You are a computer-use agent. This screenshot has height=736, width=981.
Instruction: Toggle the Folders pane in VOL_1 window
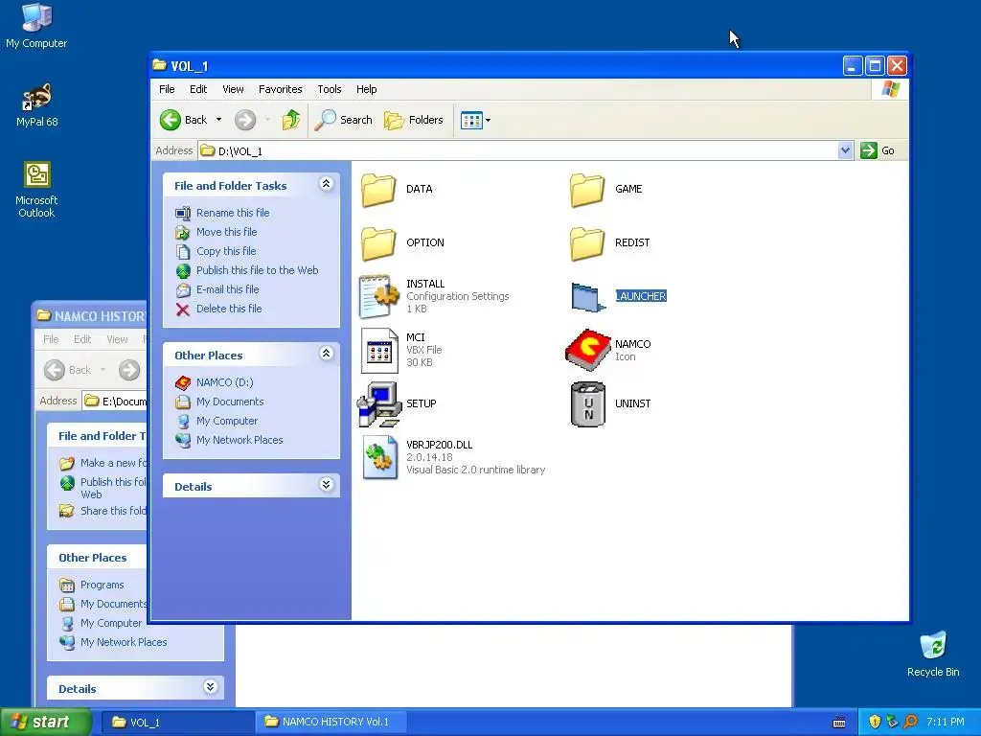pos(414,120)
